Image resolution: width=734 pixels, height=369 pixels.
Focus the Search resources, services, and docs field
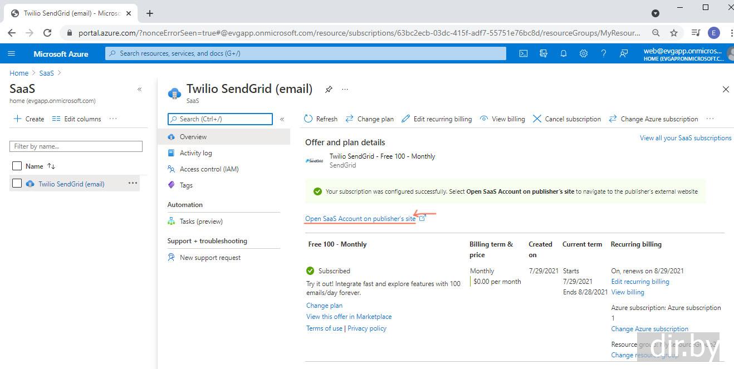(305, 53)
